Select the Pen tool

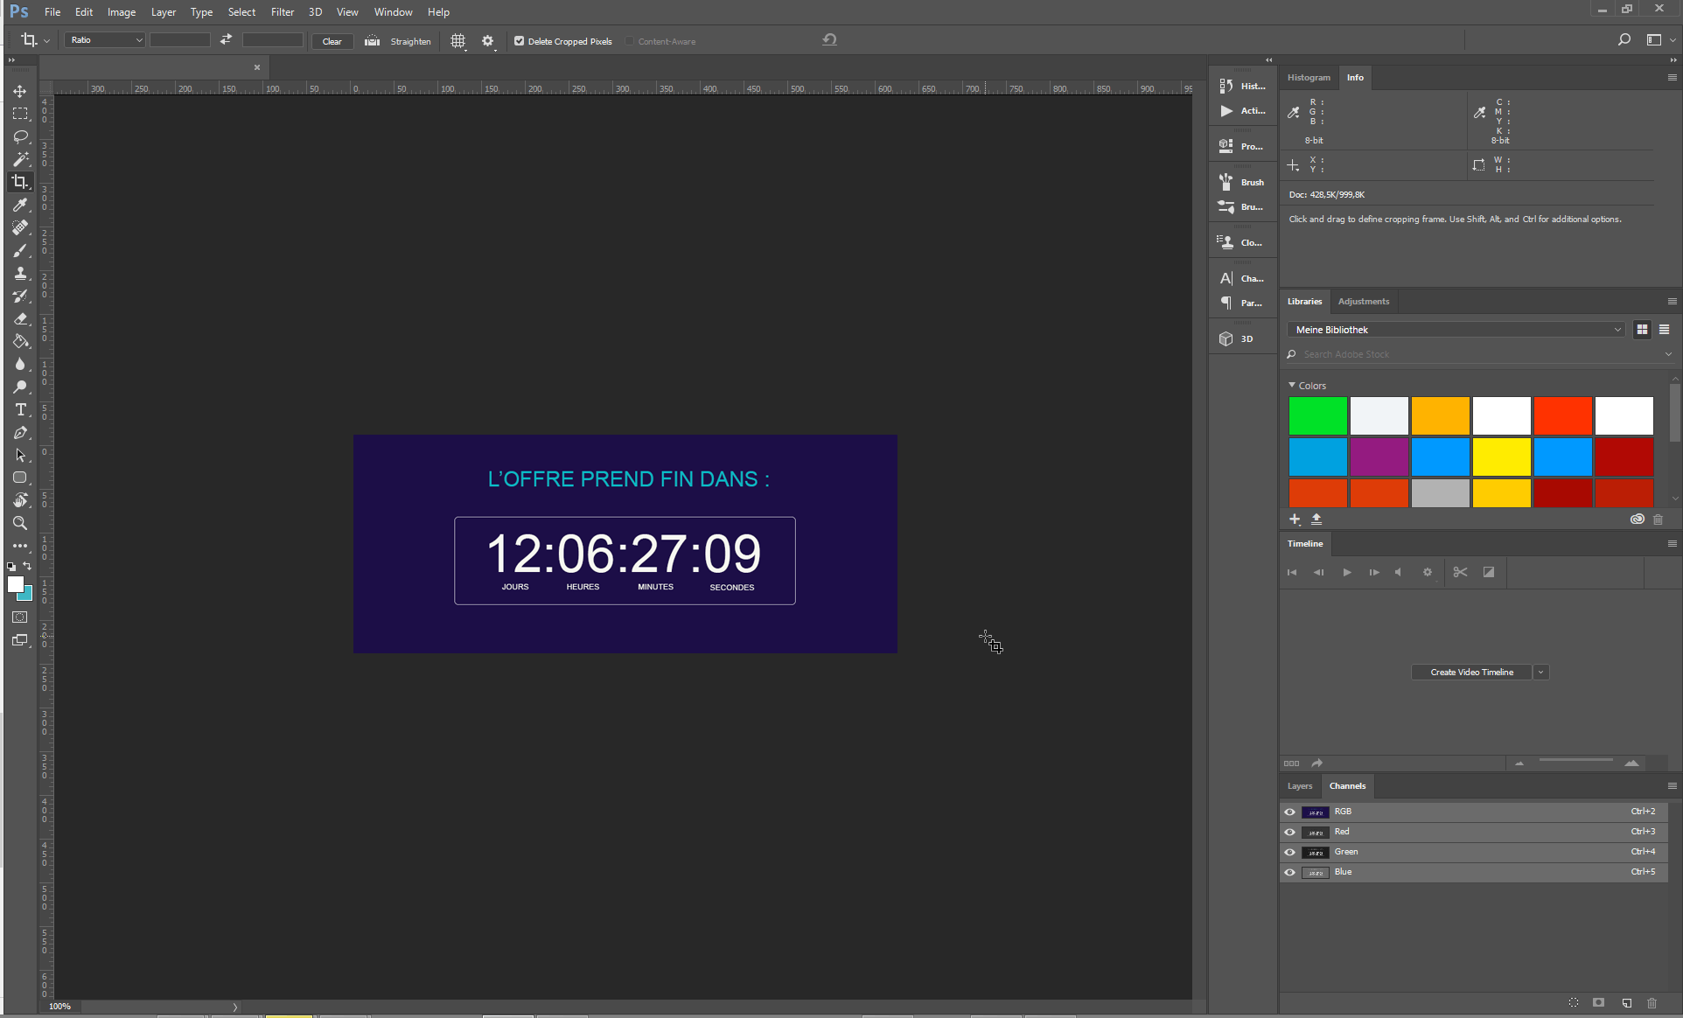[x=20, y=432]
